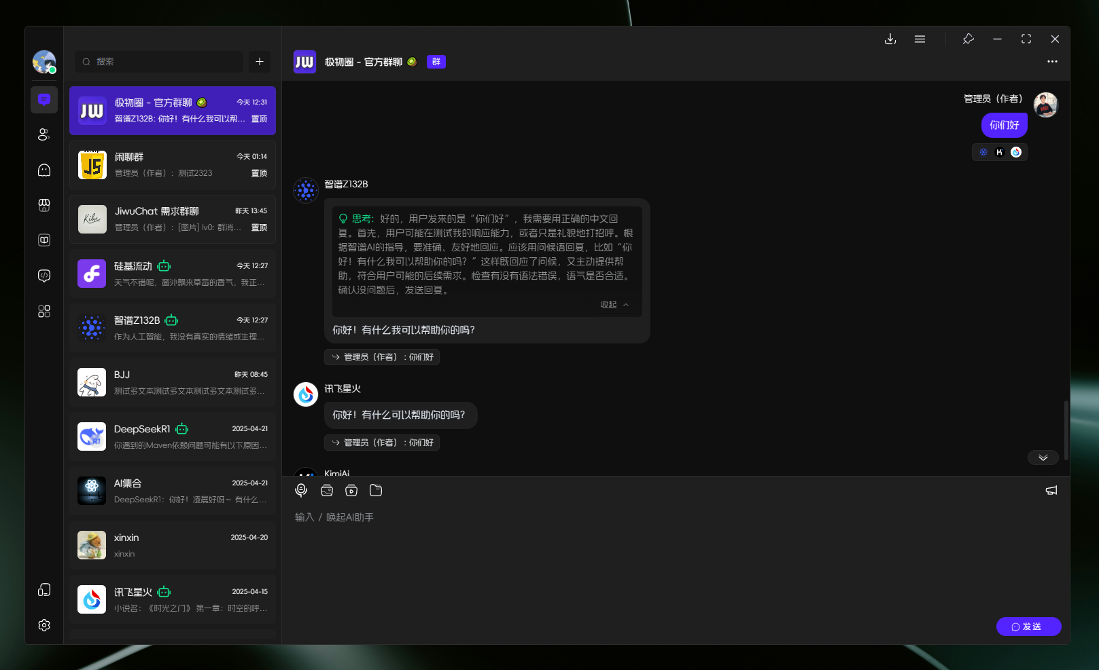
Task: Click the robot badge next to DeepSeekR1
Action: pos(182,429)
